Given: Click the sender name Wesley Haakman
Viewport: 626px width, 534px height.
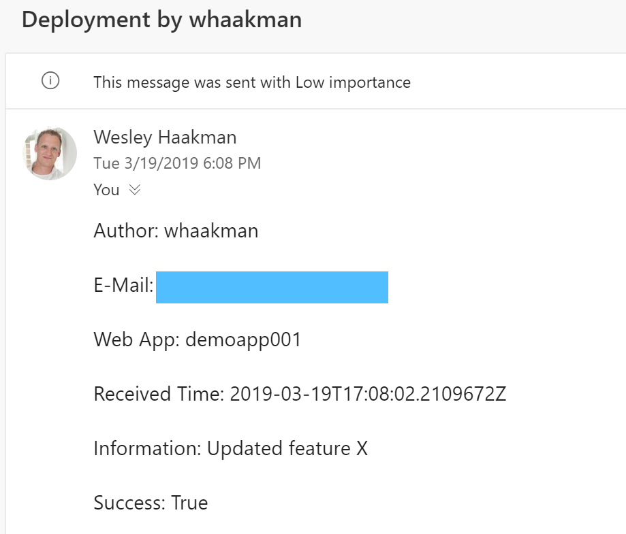Looking at the screenshot, I should (165, 137).
